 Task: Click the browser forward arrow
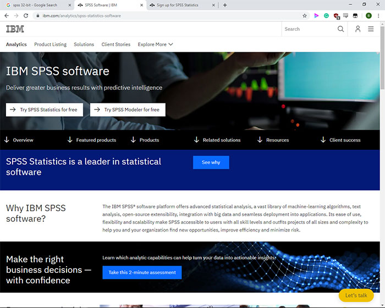pos(16,16)
